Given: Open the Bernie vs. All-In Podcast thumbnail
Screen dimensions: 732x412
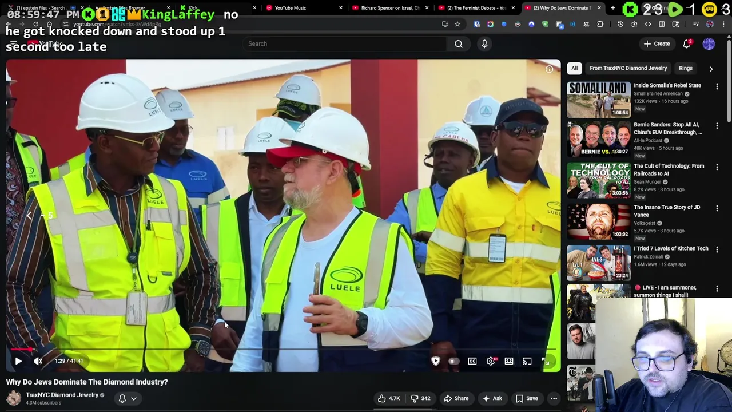Looking at the screenshot, I should [598, 138].
